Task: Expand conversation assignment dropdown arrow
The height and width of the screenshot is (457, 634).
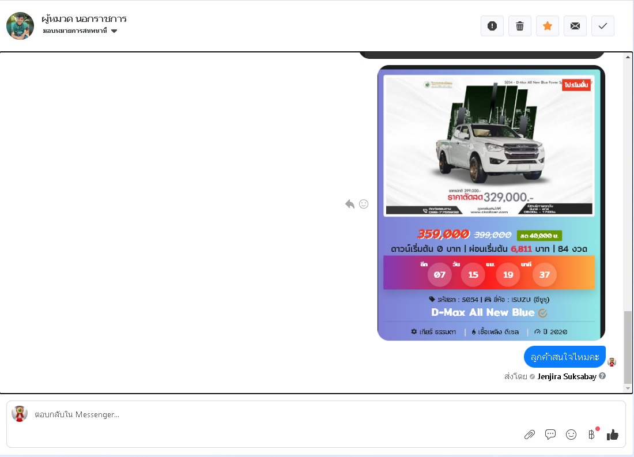Action: [114, 31]
